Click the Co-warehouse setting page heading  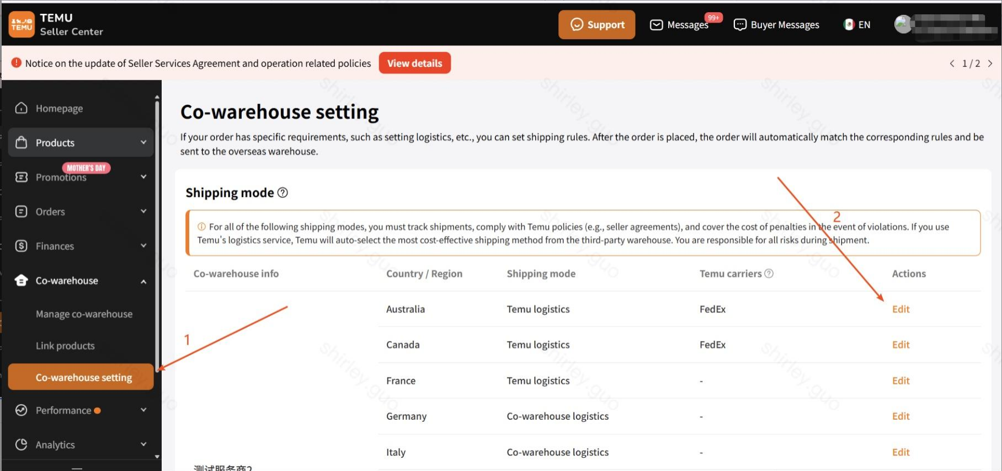[279, 112]
